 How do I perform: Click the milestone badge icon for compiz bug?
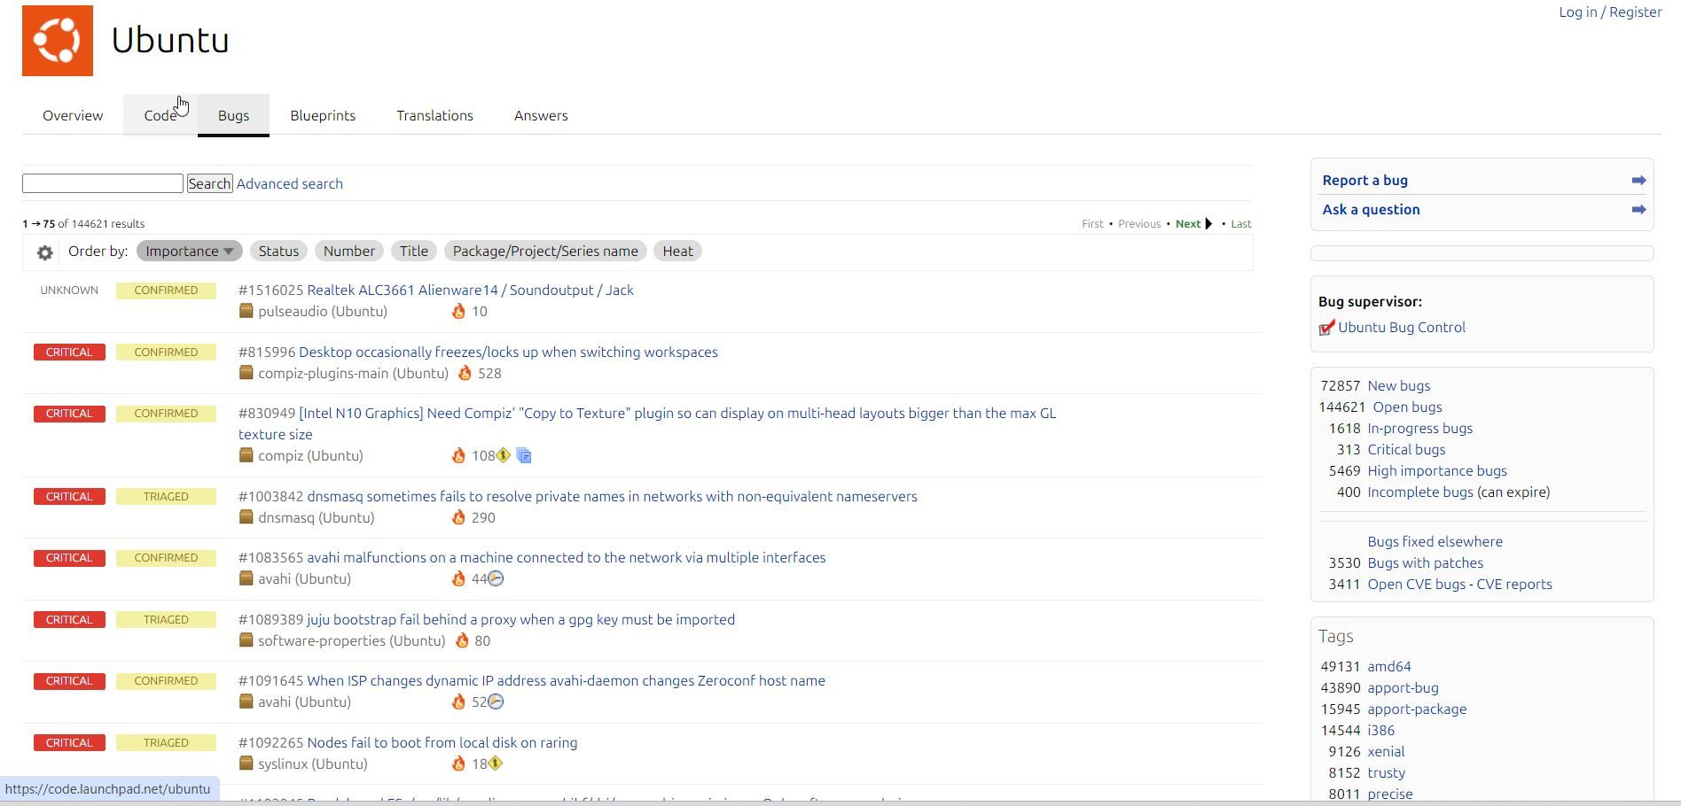(504, 455)
